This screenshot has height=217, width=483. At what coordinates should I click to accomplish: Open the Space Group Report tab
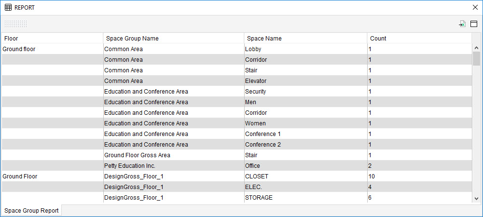[31, 211]
